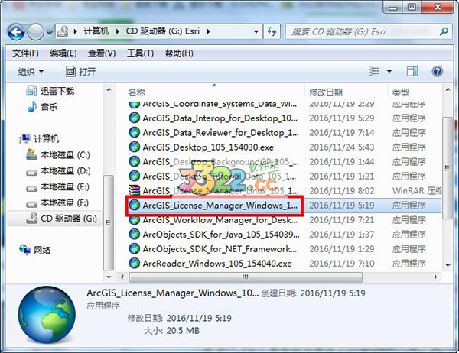Open the 组织 dropdown menu
Screen dimensions: 459x353
click(31, 71)
